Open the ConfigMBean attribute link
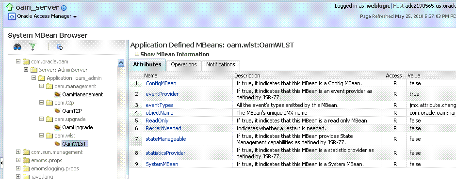Image resolution: width=456 pixels, height=182 pixels. click(161, 83)
